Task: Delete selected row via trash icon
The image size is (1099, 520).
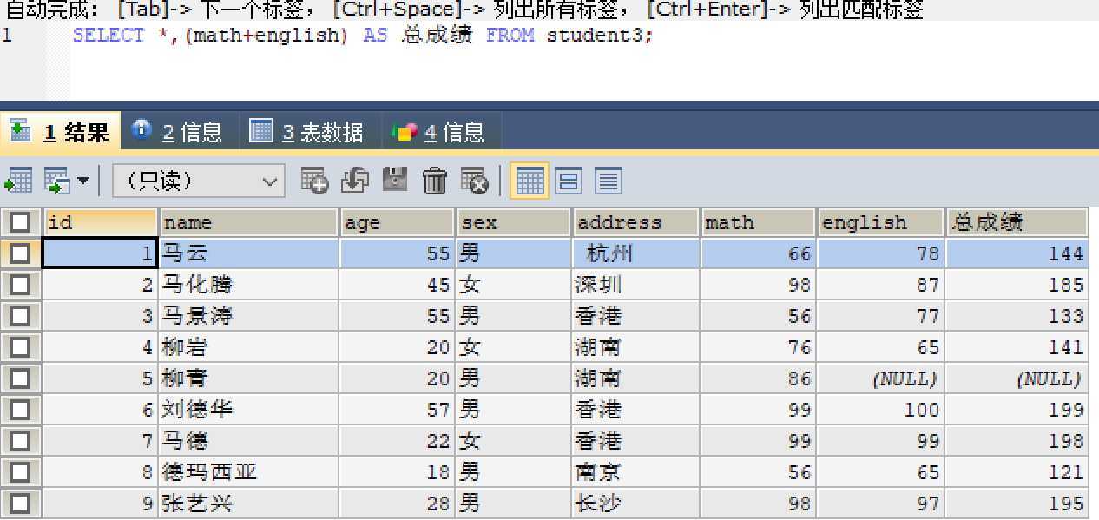Action: 434,181
